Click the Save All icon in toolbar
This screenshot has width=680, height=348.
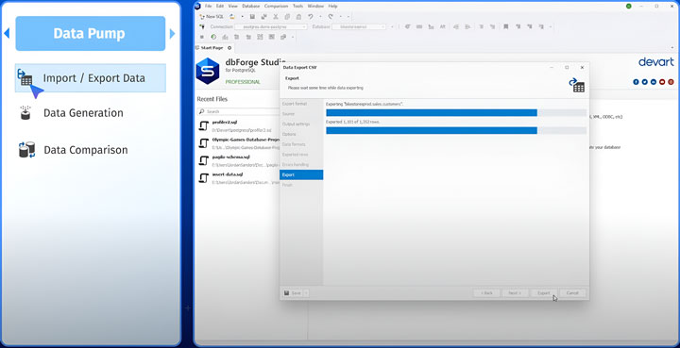[264, 16]
